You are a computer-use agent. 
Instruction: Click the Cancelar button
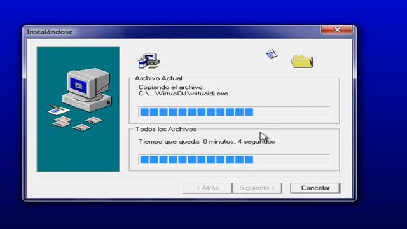(315, 188)
